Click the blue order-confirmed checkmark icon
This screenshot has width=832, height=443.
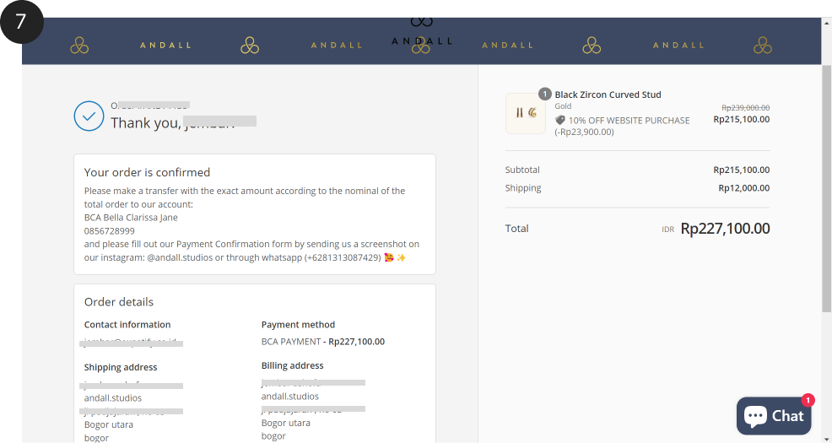click(89, 116)
